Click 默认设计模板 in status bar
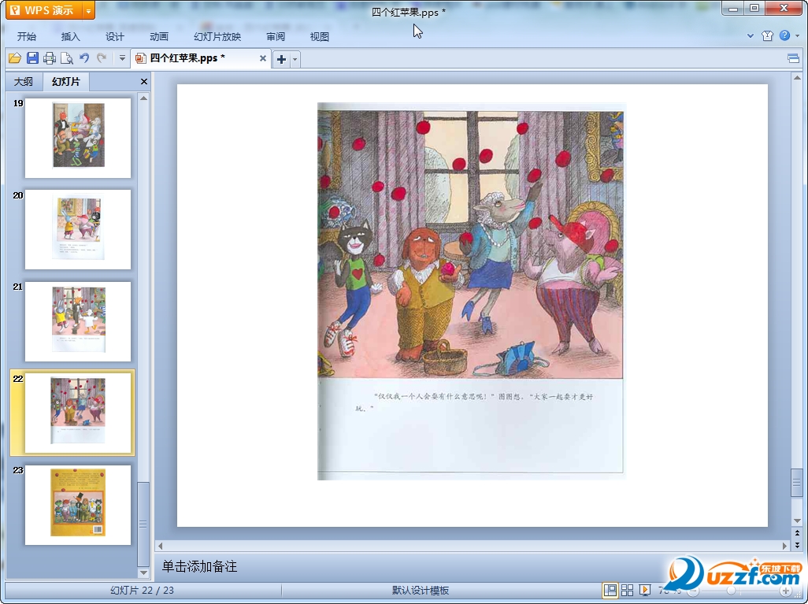The image size is (808, 604). click(421, 590)
